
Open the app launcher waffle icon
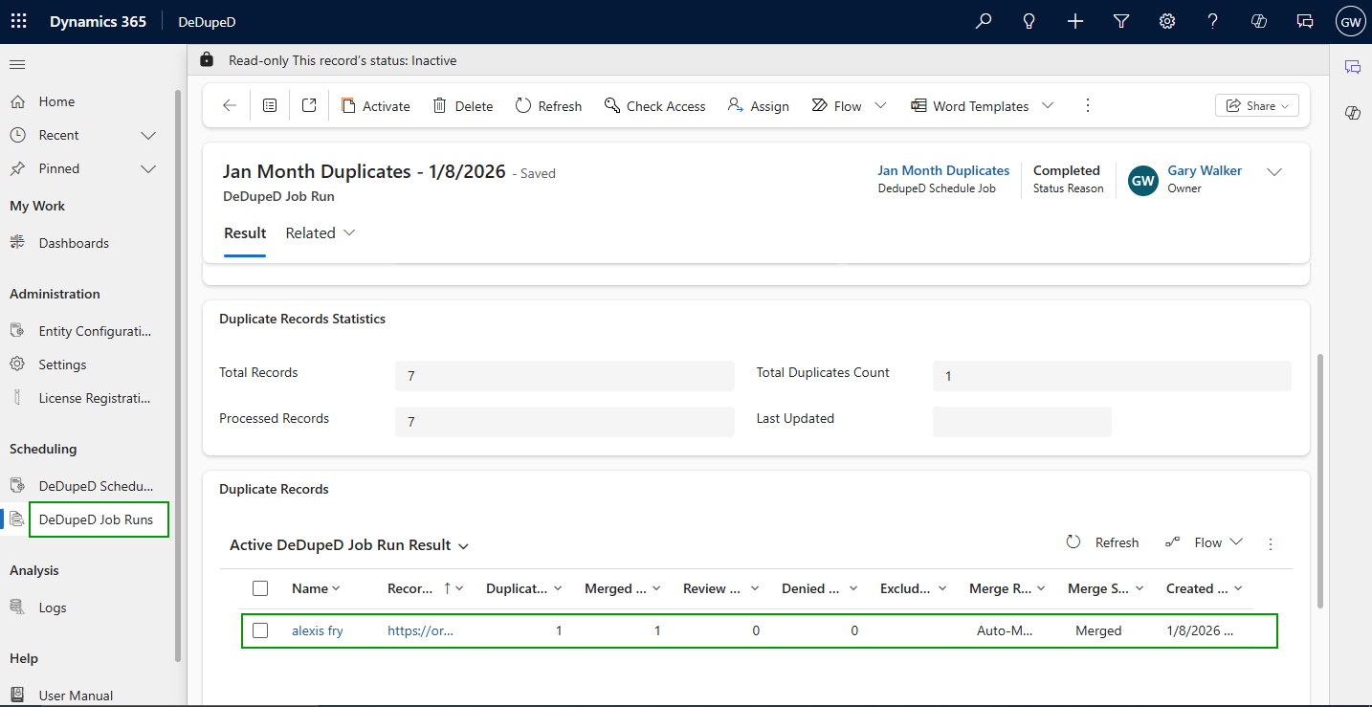(x=19, y=21)
